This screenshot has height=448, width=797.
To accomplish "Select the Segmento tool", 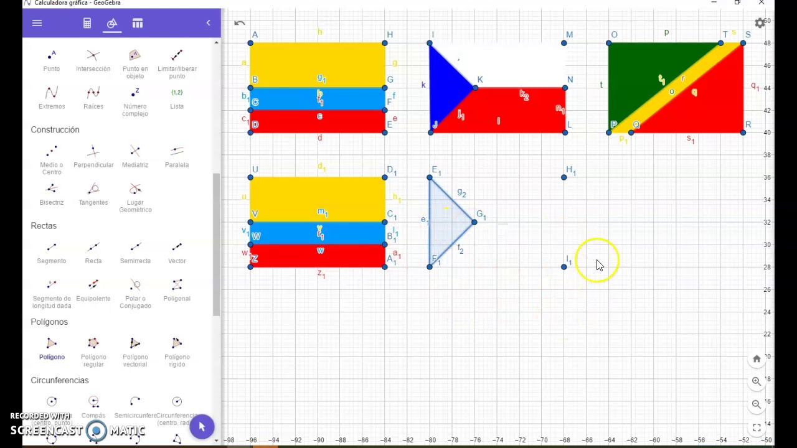I will pos(52,253).
